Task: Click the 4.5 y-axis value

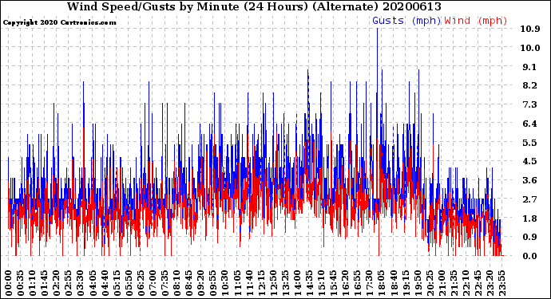Action: 529,161
